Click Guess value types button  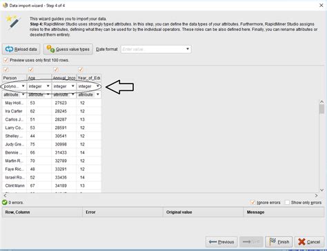[x=68, y=49]
